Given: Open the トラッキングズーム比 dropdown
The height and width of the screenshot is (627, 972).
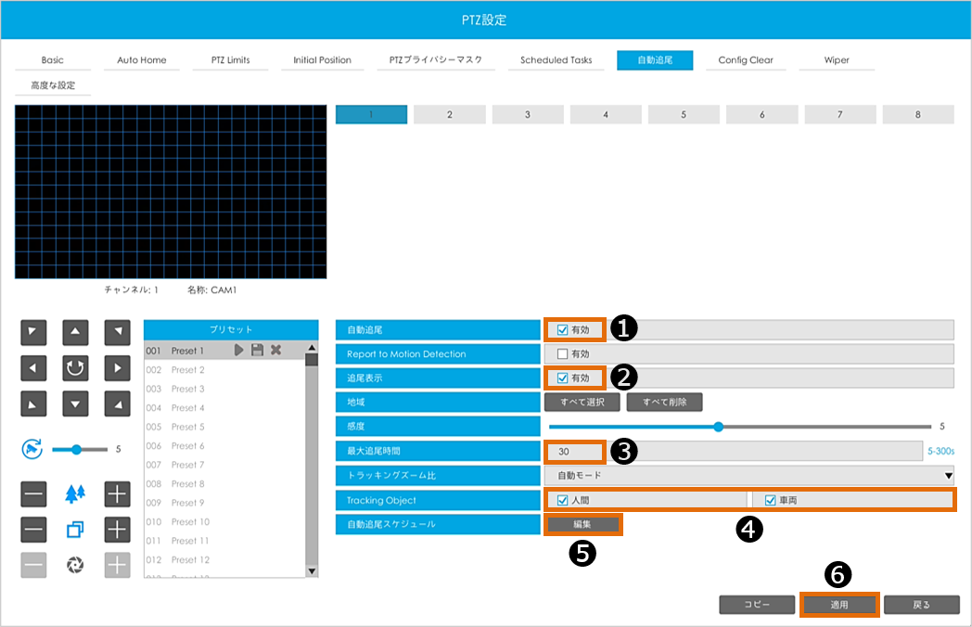Looking at the screenshot, I should click(x=748, y=476).
